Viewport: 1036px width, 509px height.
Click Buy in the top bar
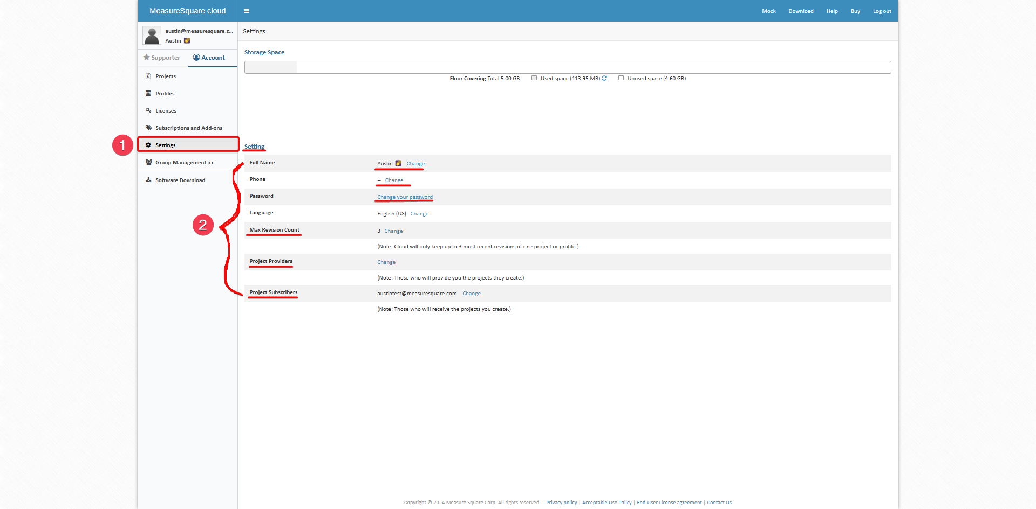pyautogui.click(x=855, y=11)
